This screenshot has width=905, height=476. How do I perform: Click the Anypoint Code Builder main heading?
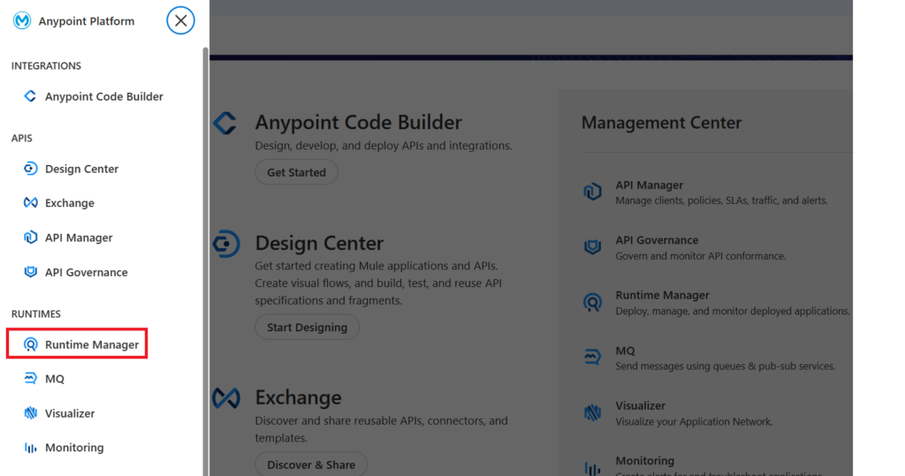pos(359,123)
